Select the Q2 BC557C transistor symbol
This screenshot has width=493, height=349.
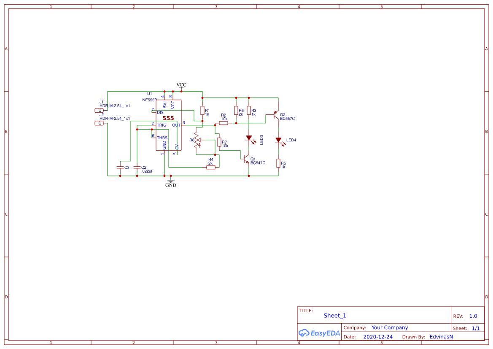tap(276, 114)
